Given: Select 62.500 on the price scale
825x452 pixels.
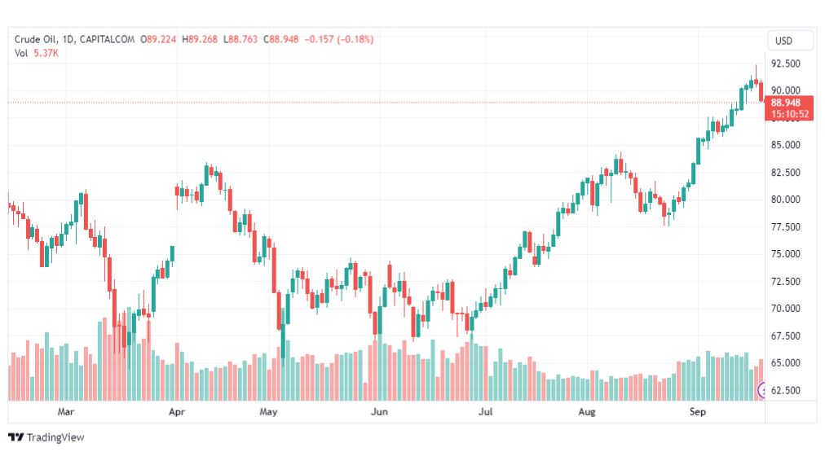Looking at the screenshot, I should click(785, 390).
